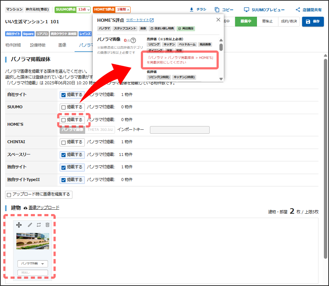
Task: Click the Square badge
Action: tap(28, 34)
